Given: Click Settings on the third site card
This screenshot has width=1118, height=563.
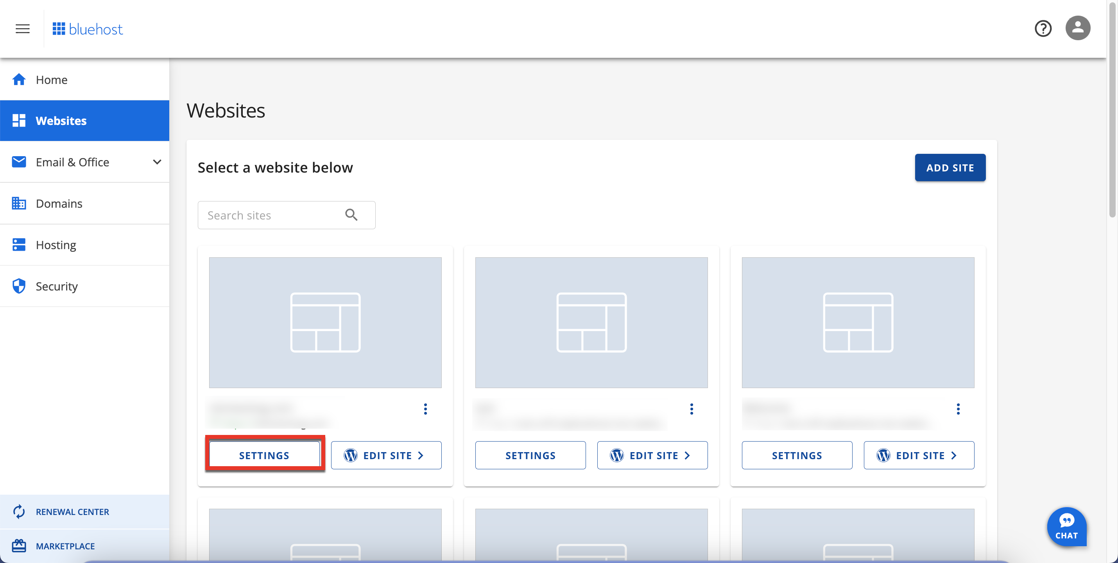Looking at the screenshot, I should (x=797, y=456).
